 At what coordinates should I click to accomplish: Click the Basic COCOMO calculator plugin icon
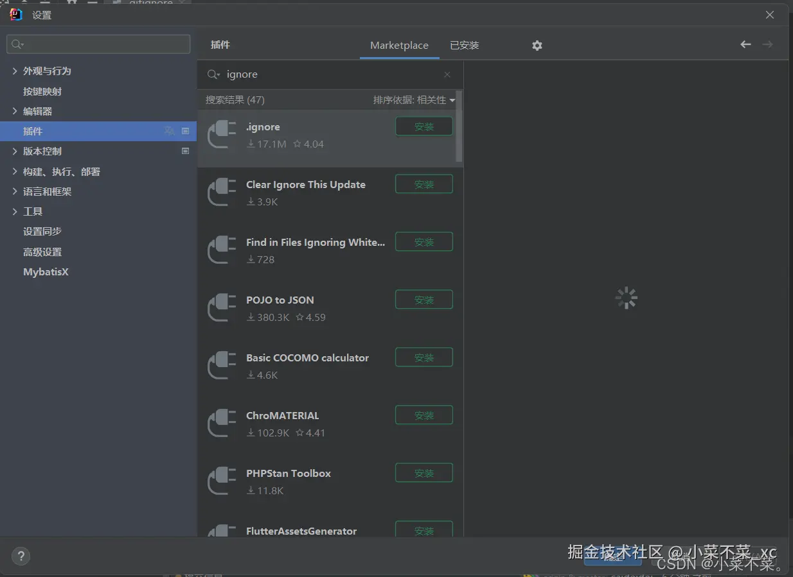coord(222,366)
